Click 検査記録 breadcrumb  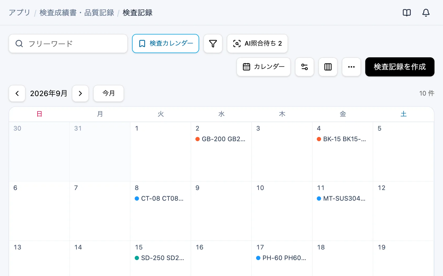(137, 13)
